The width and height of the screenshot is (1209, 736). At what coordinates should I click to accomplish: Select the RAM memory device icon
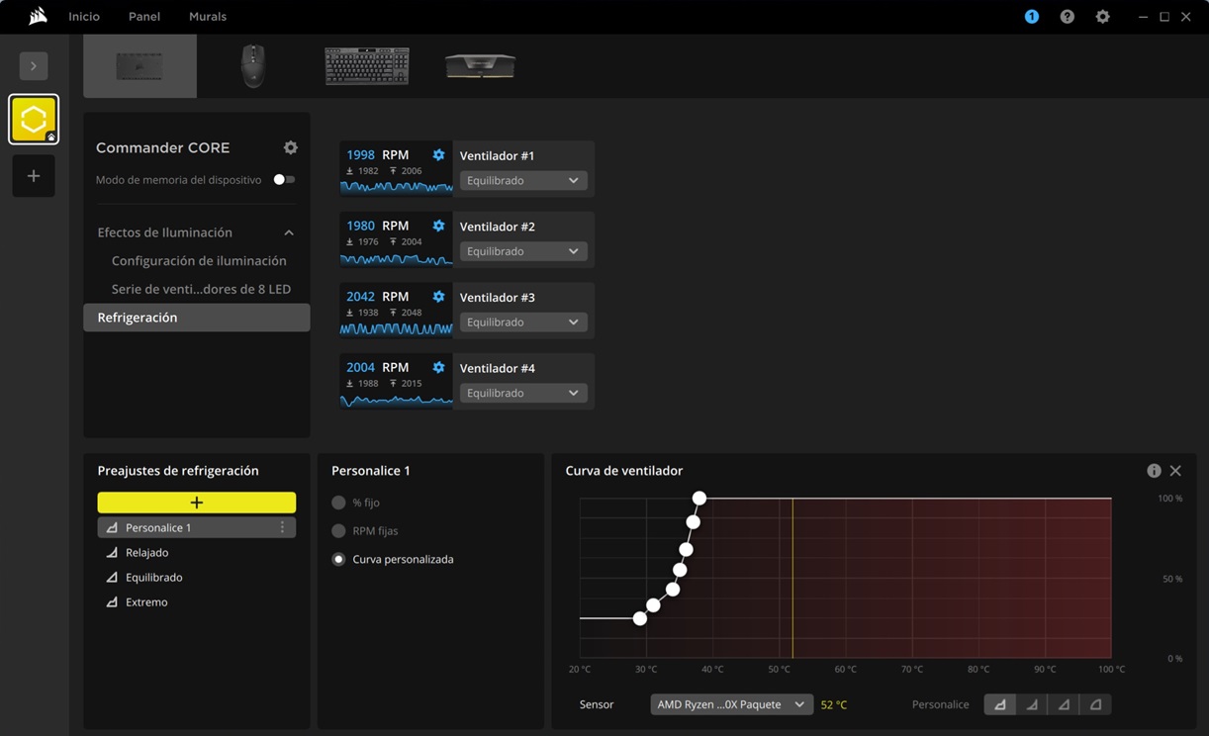click(480, 66)
